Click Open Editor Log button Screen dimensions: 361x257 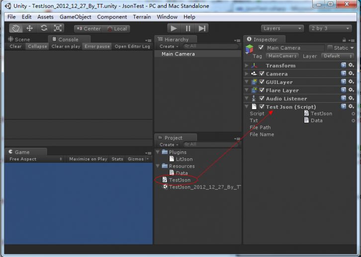click(132, 47)
